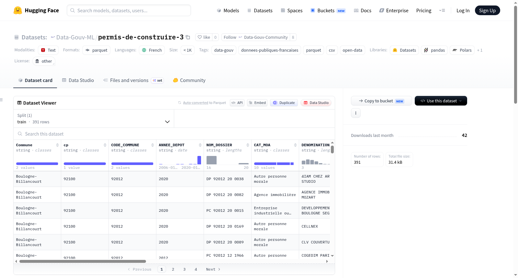Screen dimensions: 518x278
Task: Follow Data-Gouv-Community organization
Action: pyautogui.click(x=256, y=37)
